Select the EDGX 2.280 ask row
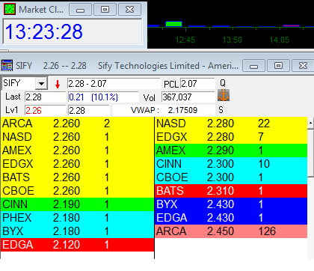314x271 pixels. pyautogui.click(x=231, y=137)
